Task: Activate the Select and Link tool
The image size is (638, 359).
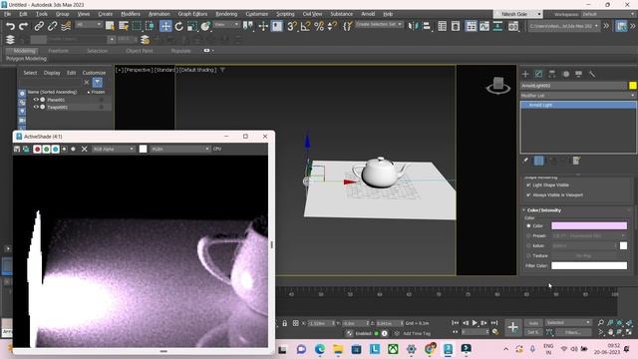Action: coord(39,26)
